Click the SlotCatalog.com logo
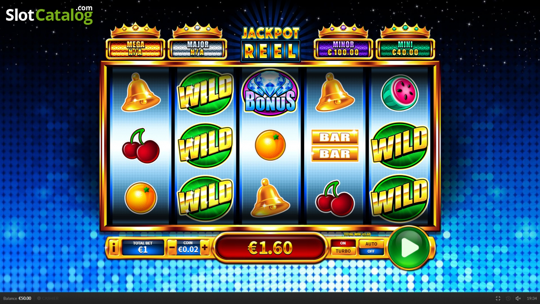 point(49,14)
